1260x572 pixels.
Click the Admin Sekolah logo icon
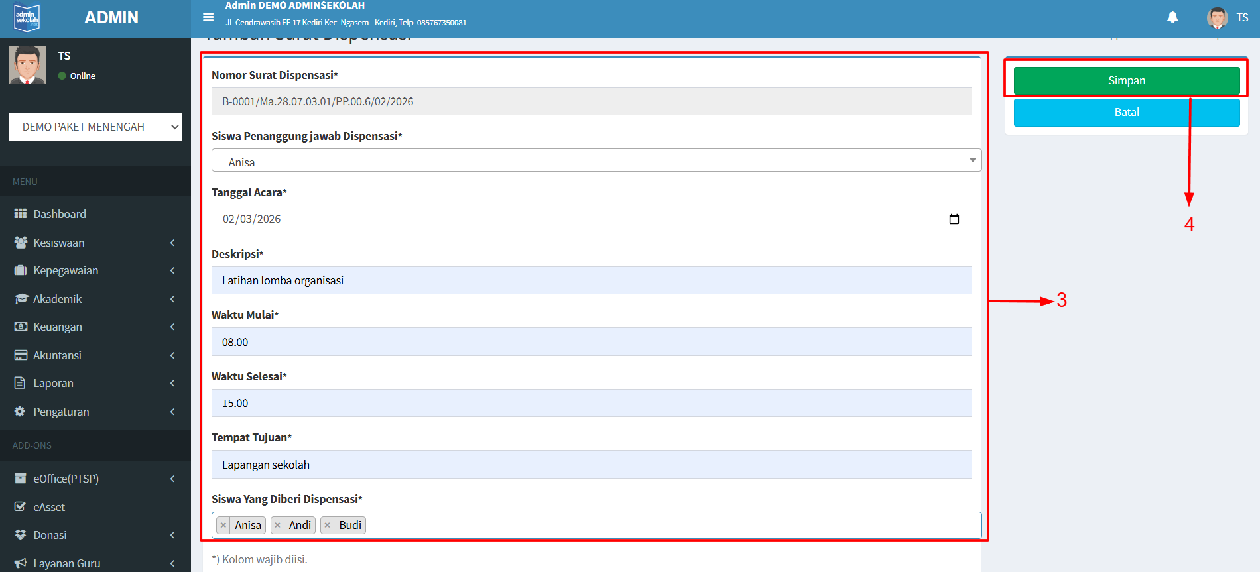27,18
